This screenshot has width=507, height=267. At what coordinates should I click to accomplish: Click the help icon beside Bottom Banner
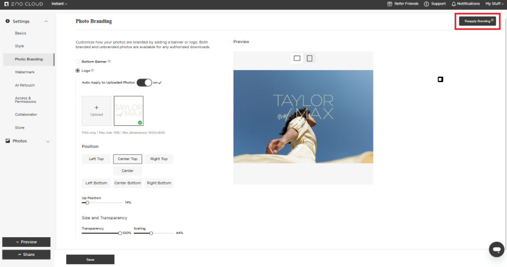tap(109, 61)
